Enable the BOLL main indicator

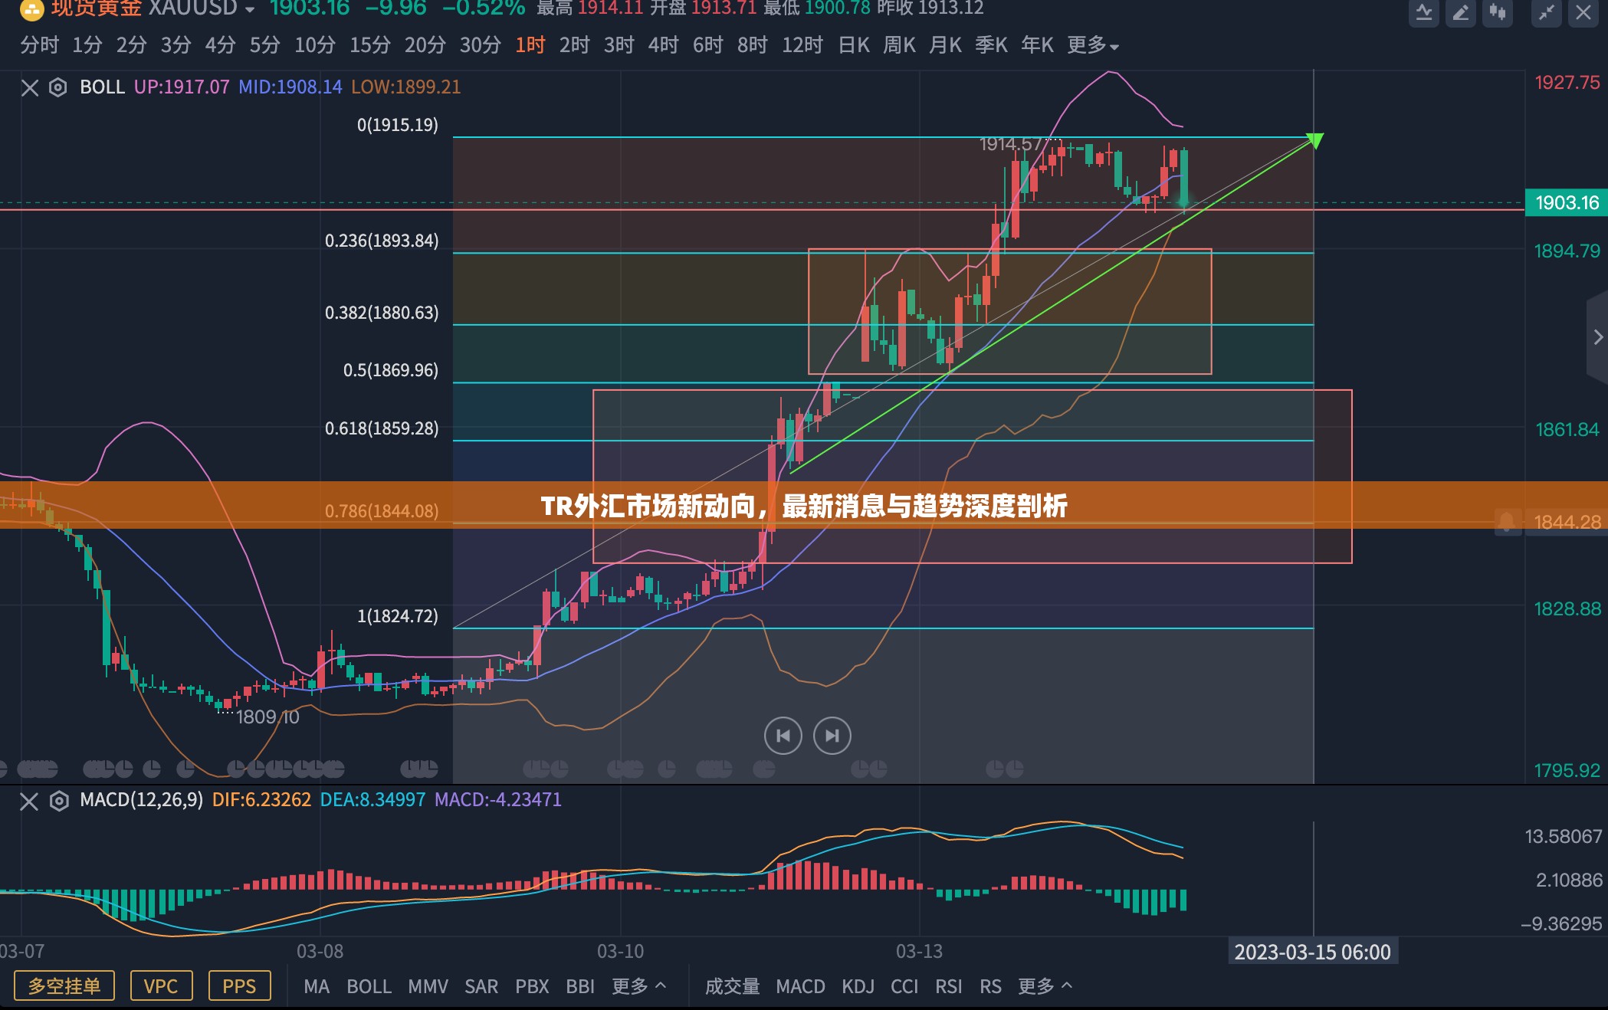click(x=369, y=986)
